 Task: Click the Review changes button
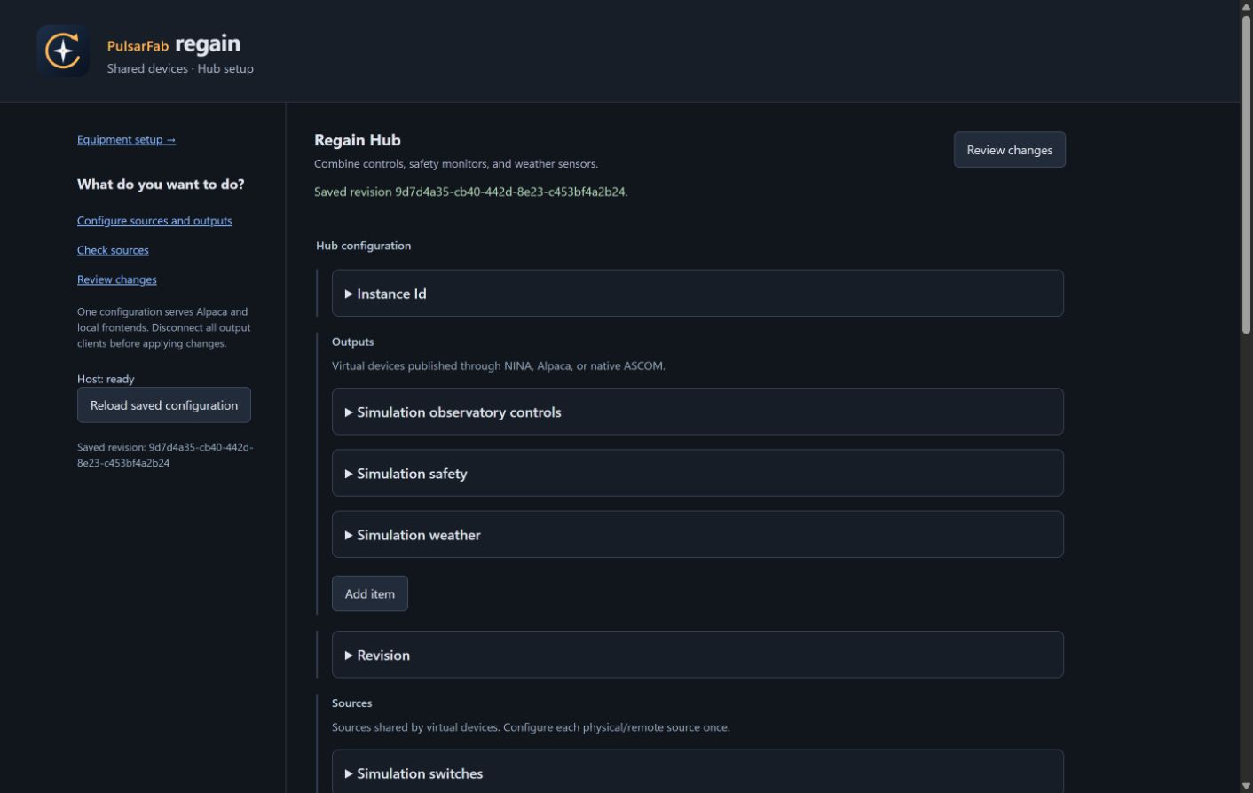click(x=1010, y=150)
